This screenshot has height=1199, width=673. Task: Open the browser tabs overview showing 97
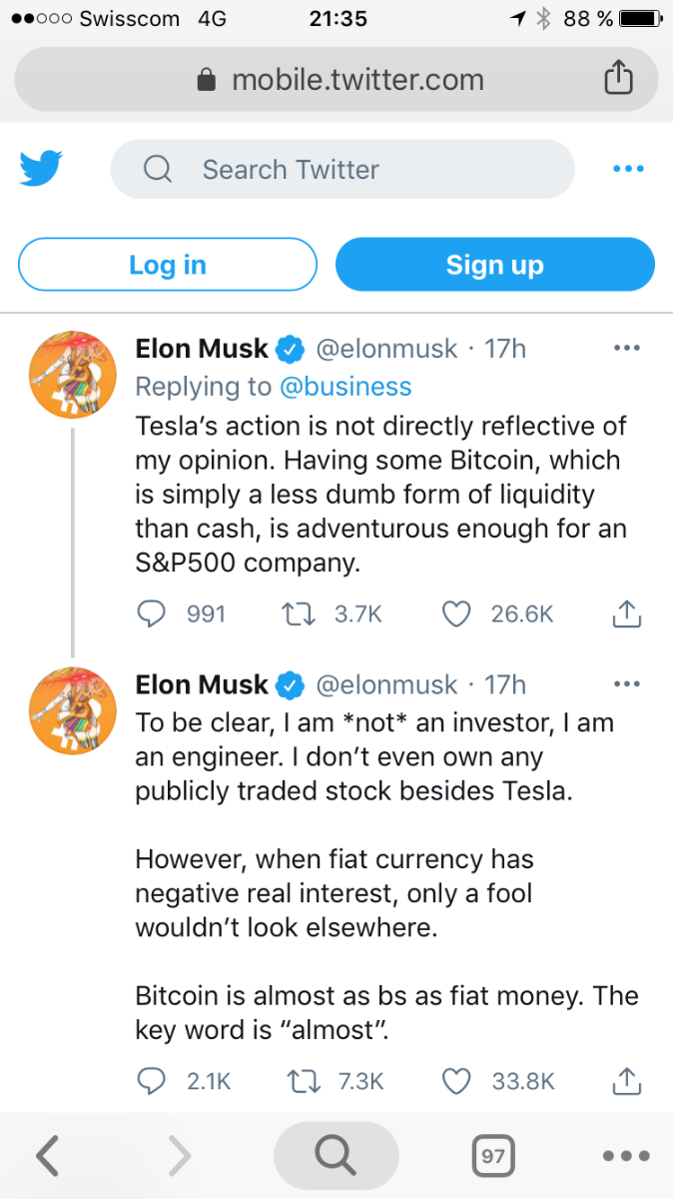pos(491,1156)
